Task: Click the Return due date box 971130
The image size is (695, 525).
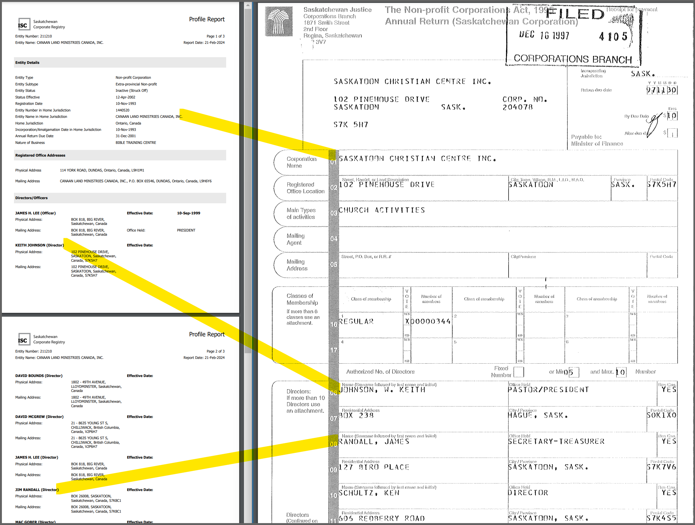Action: coord(662,90)
